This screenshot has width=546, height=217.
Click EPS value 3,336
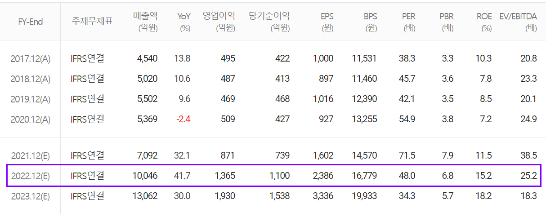323,196
